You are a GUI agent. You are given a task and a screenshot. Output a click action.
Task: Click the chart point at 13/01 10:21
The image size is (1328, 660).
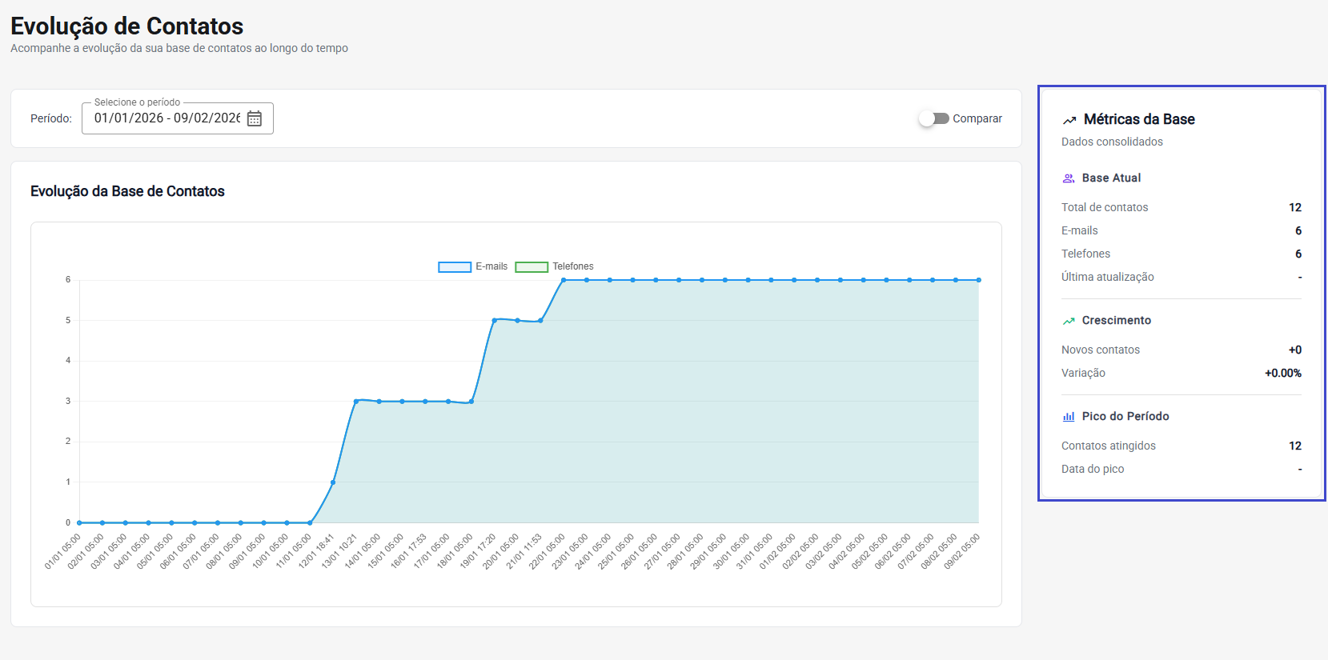click(356, 401)
